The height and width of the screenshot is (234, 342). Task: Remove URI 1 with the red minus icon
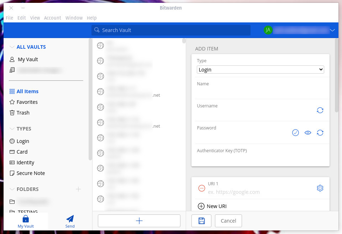201,188
